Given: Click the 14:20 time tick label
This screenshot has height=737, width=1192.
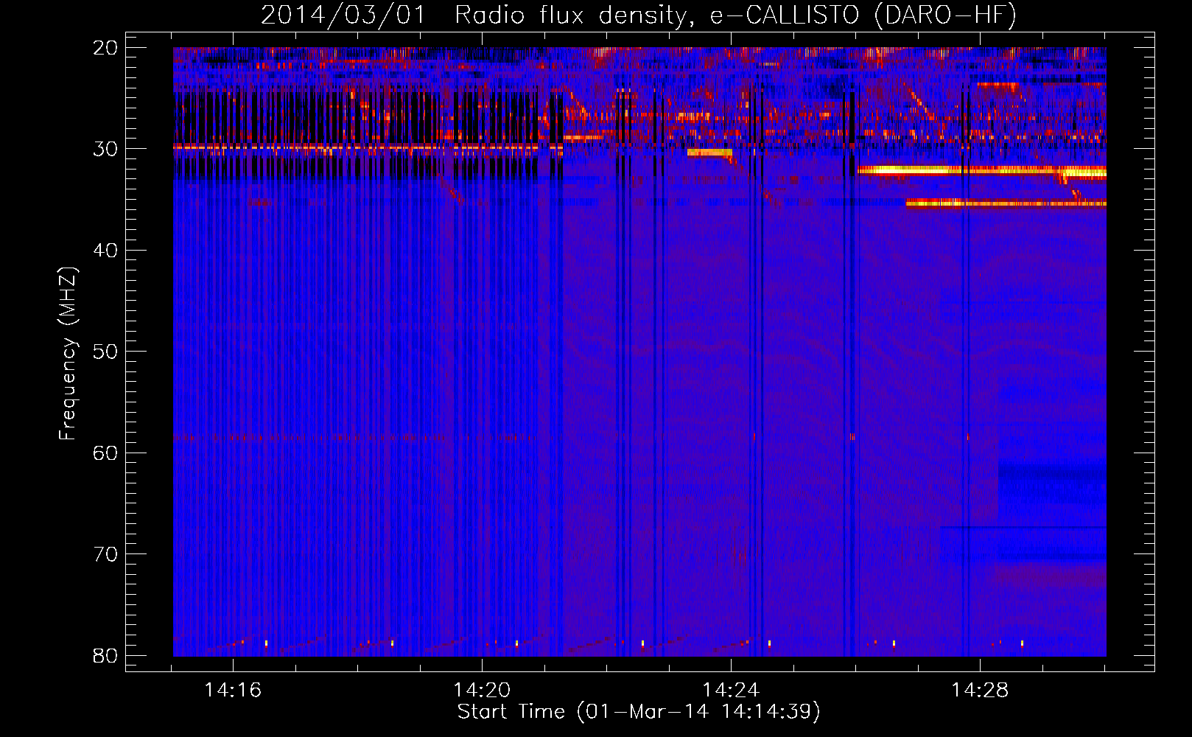Looking at the screenshot, I should coord(482,691).
